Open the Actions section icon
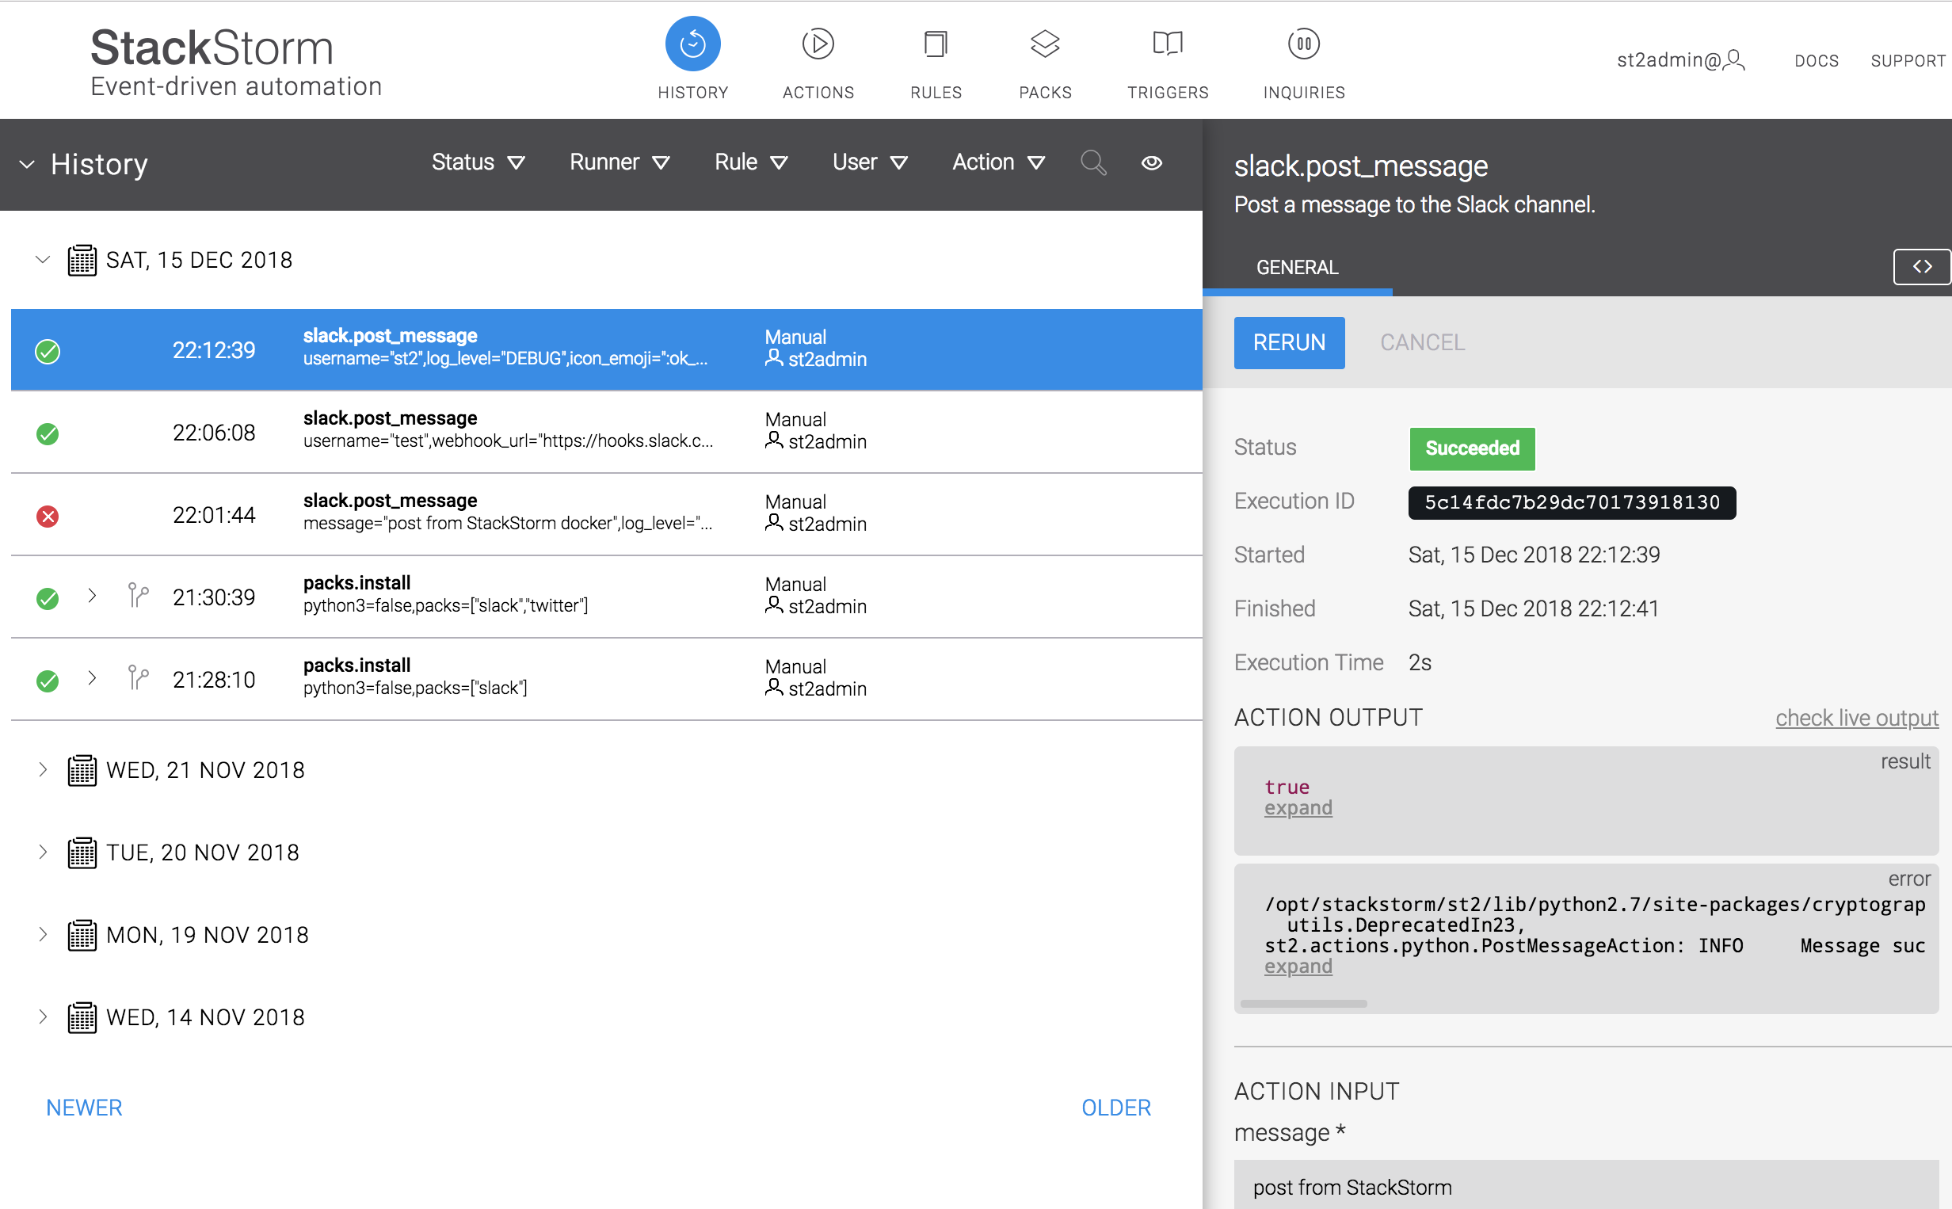The height and width of the screenshot is (1209, 1952). pyautogui.click(x=818, y=44)
